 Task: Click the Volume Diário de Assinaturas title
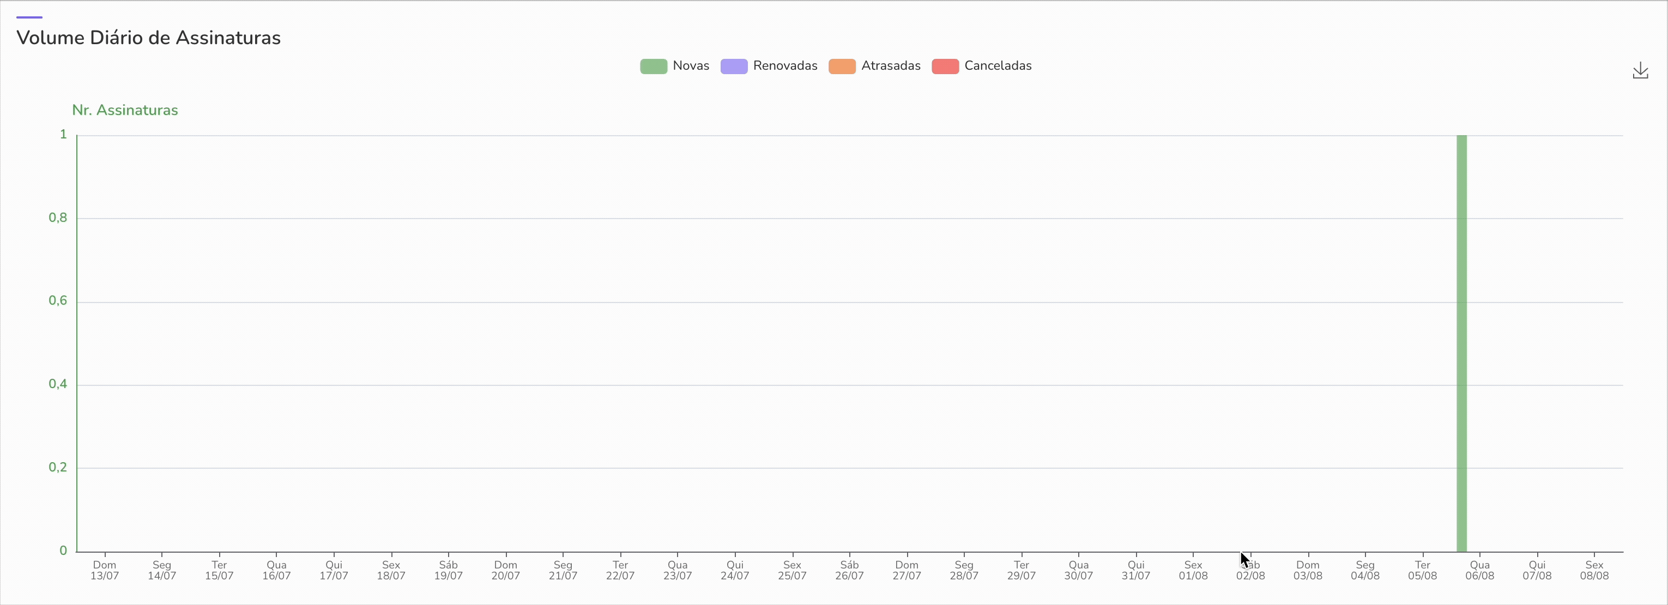click(x=148, y=38)
